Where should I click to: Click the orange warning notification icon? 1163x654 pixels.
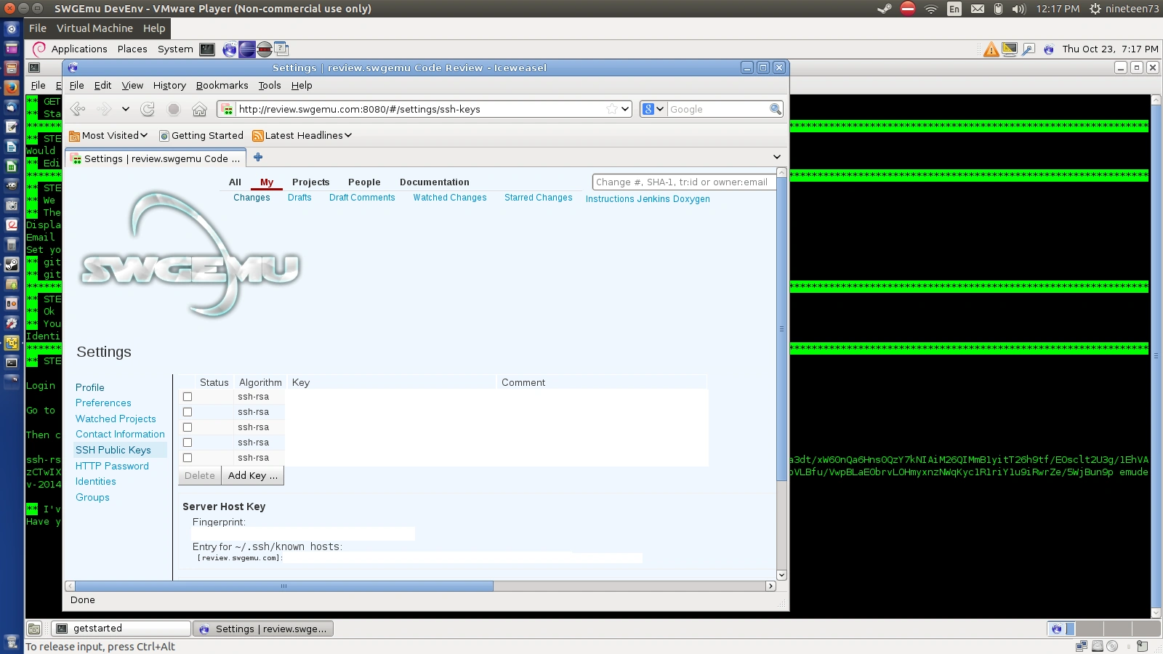991,49
